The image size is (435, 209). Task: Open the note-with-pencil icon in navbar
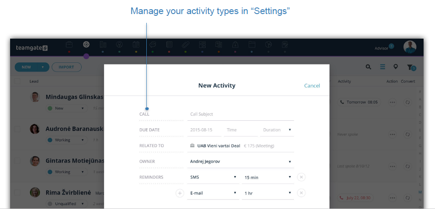click(285, 44)
